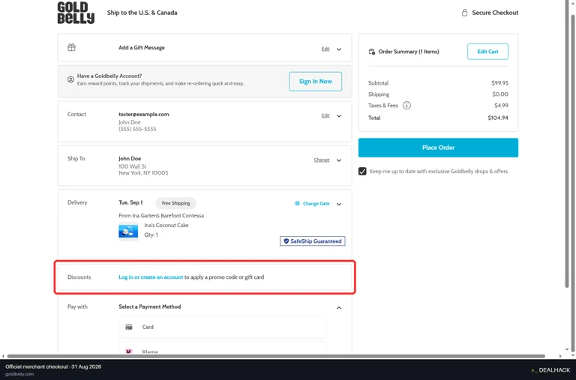
Task: Uncheck the Goldbelly drops & offers checkbox
Action: (362, 172)
